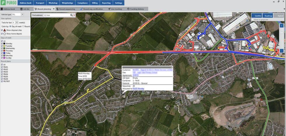This screenshot has width=286, height=136.
Task: Toggle Show home depots checkbox
Action: 2,34
